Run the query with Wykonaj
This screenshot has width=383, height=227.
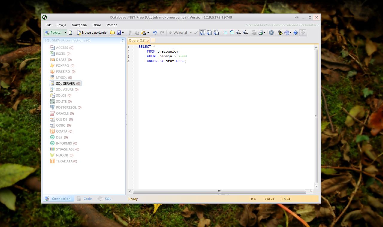click(178, 33)
